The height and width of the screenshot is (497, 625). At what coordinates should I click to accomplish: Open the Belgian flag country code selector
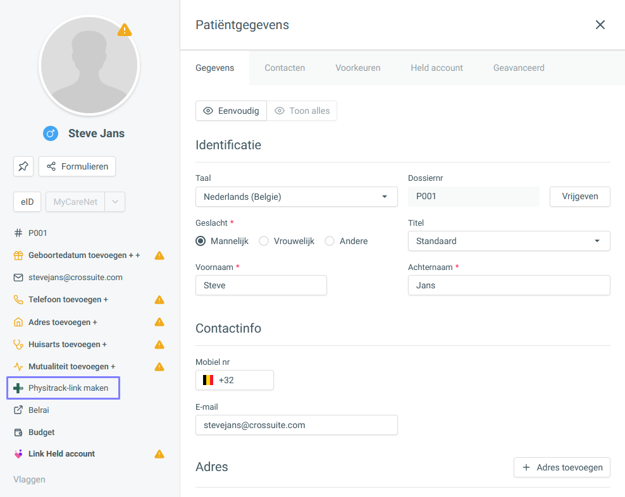[207, 380]
